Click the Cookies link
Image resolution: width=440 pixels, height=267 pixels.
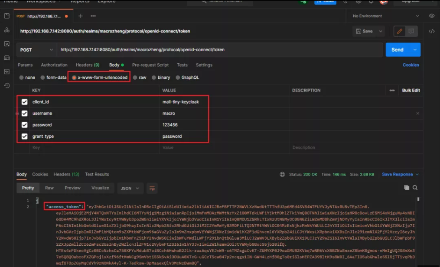coord(411,65)
